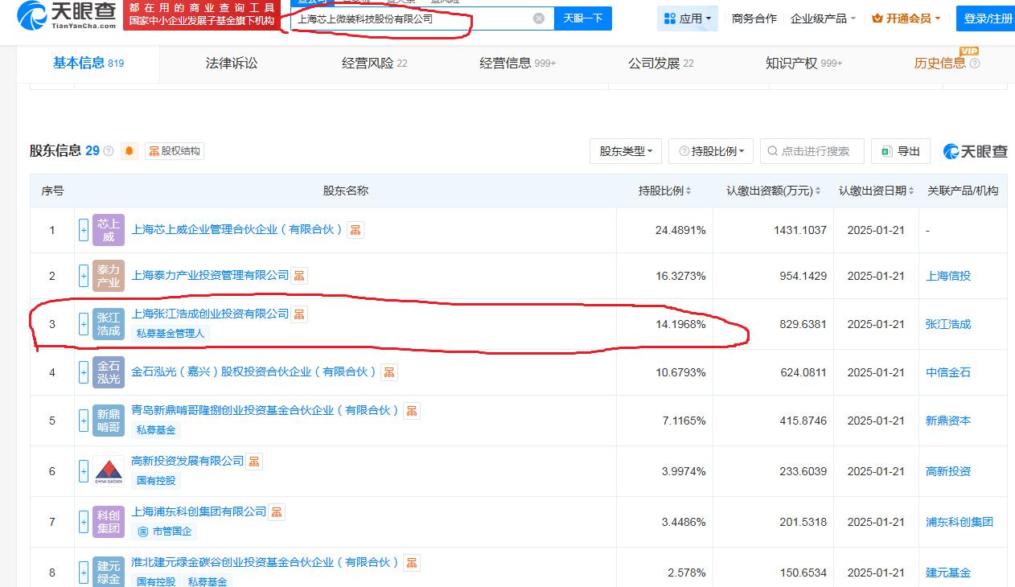Click the help icon beside 股东信息 29
Viewport: 1015px width, 587px height.
point(109,151)
